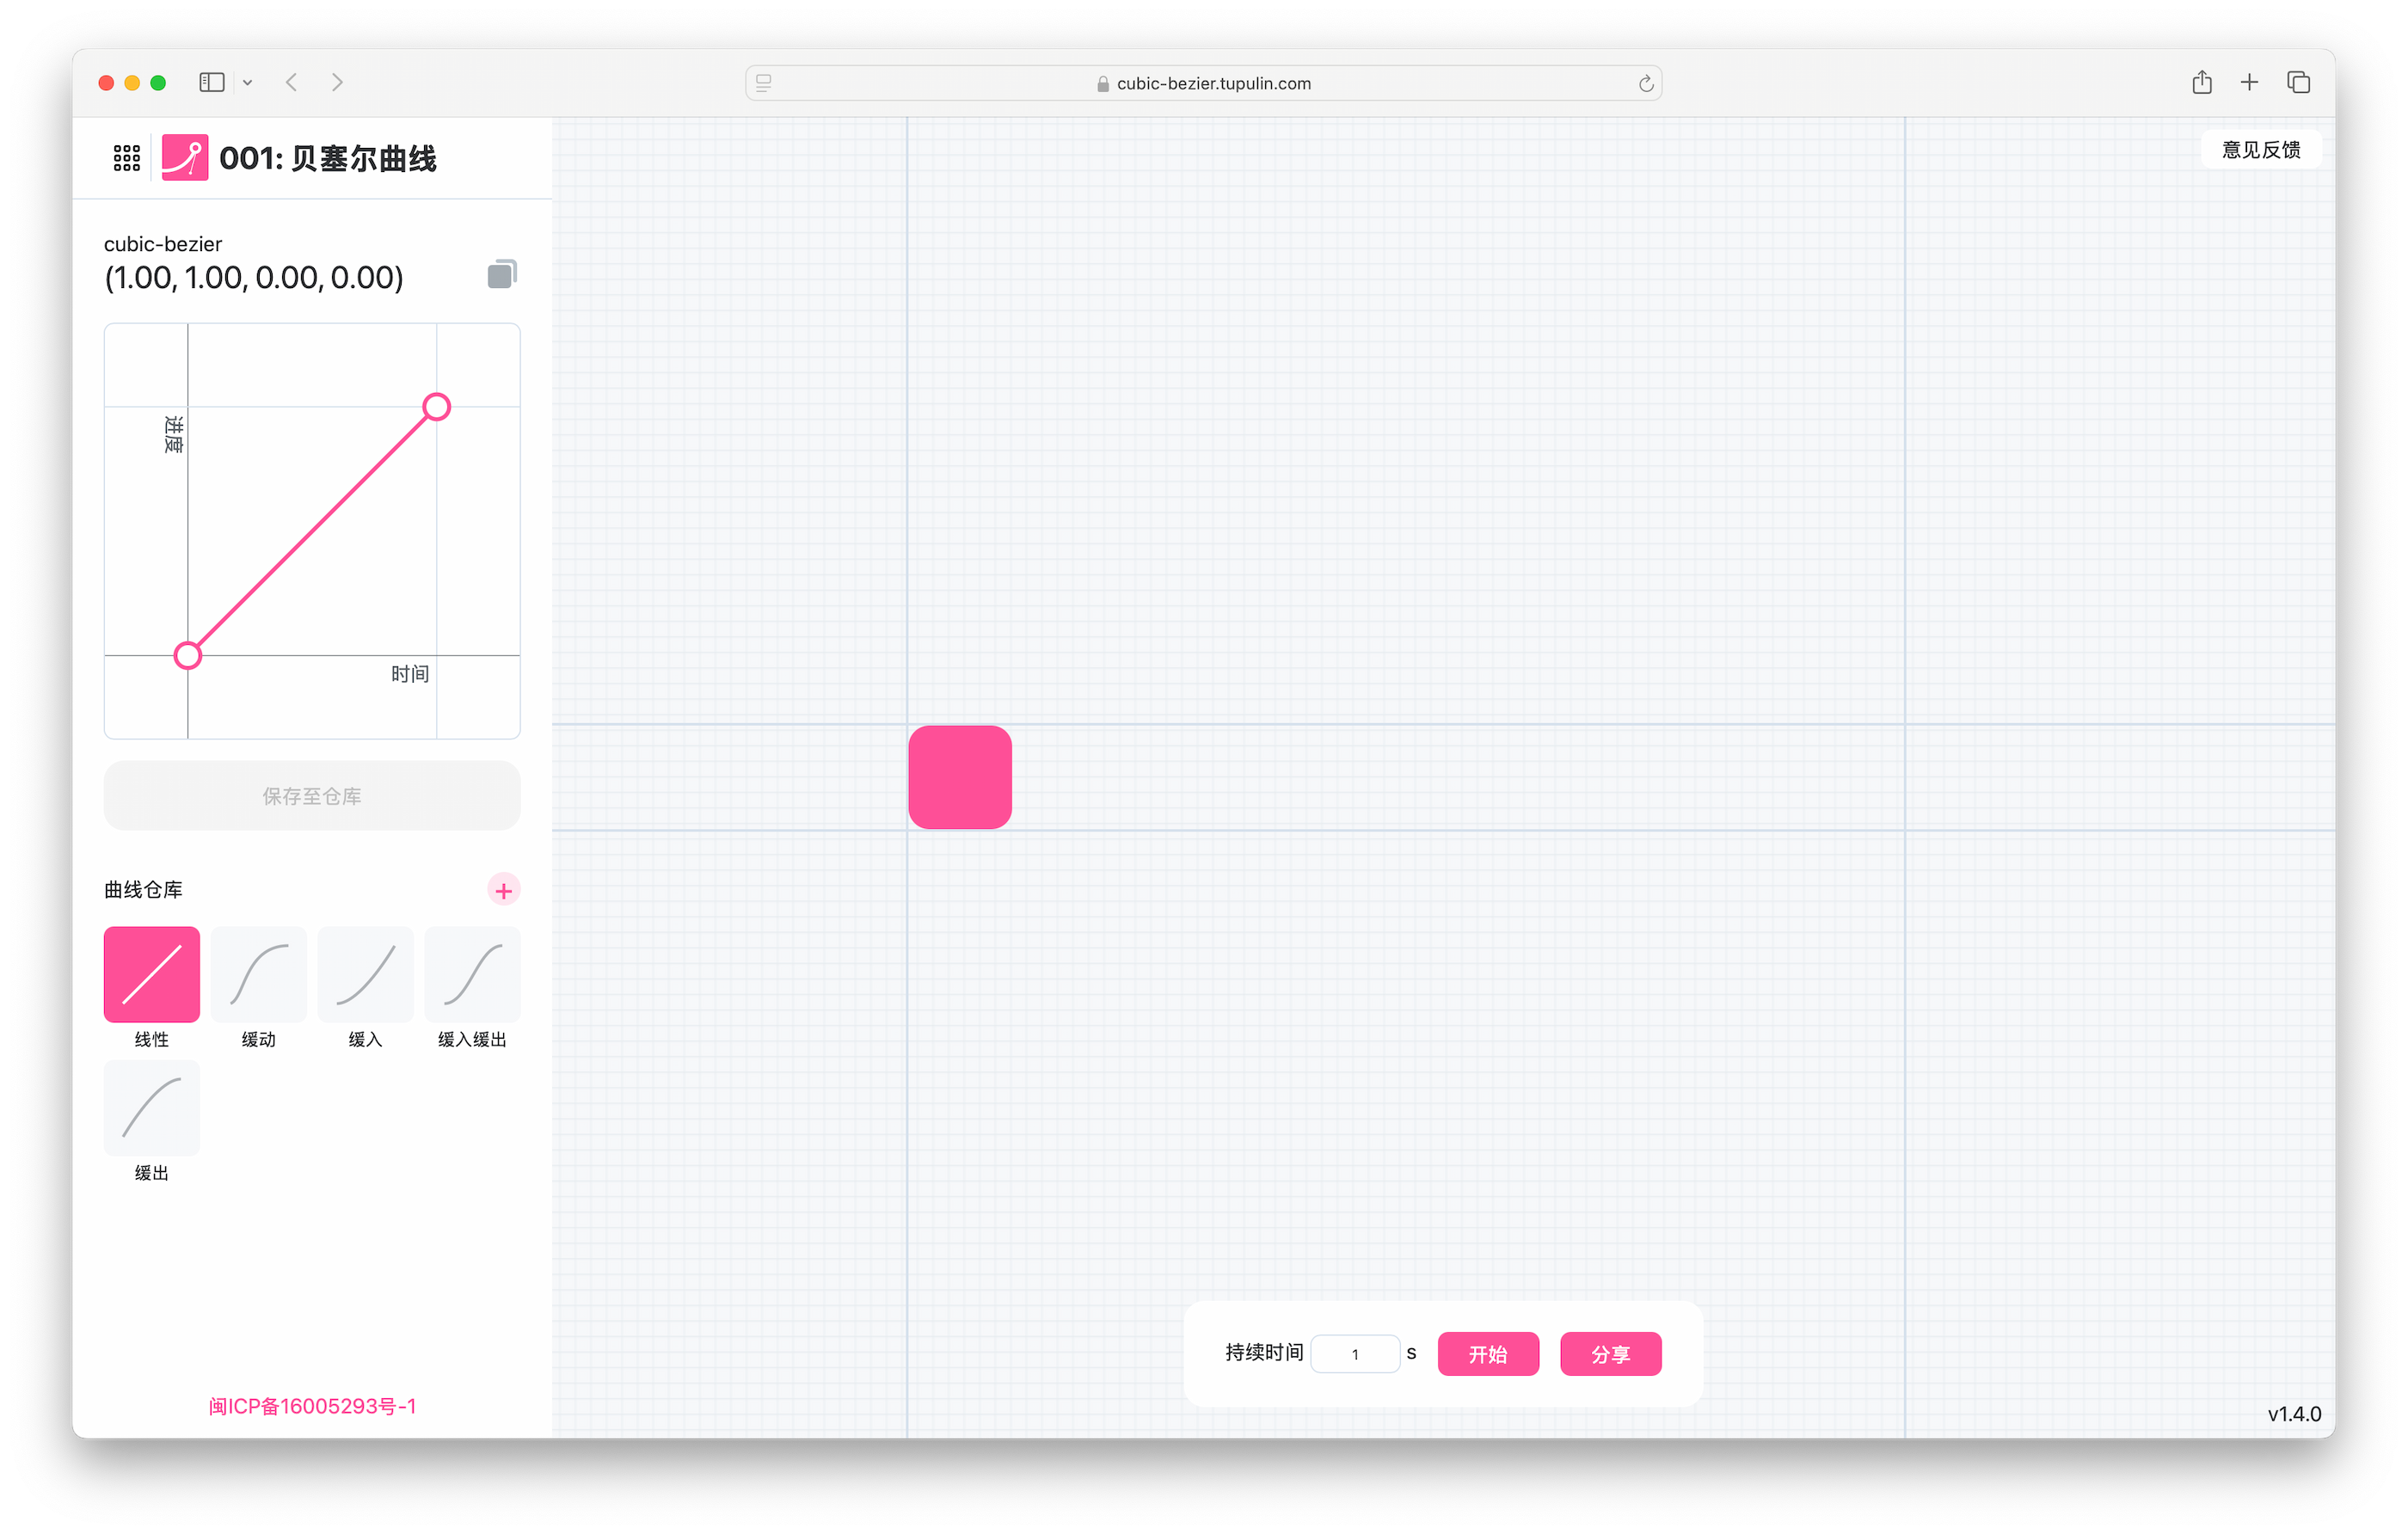Toggle the Safari sidebar icon
Screen dimensions: 2408x1534
coord(211,82)
